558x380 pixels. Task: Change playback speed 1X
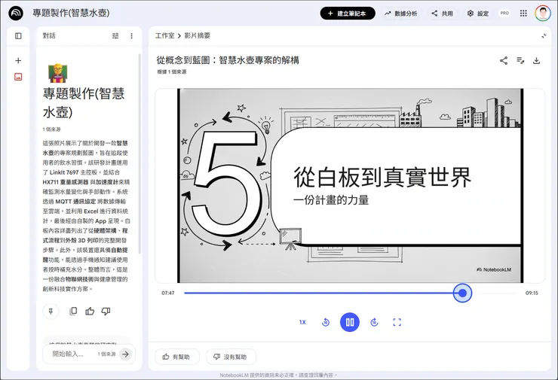pos(302,322)
